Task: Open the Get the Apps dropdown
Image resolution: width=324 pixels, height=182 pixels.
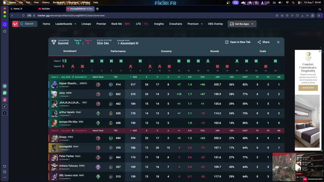Action: click(x=242, y=24)
